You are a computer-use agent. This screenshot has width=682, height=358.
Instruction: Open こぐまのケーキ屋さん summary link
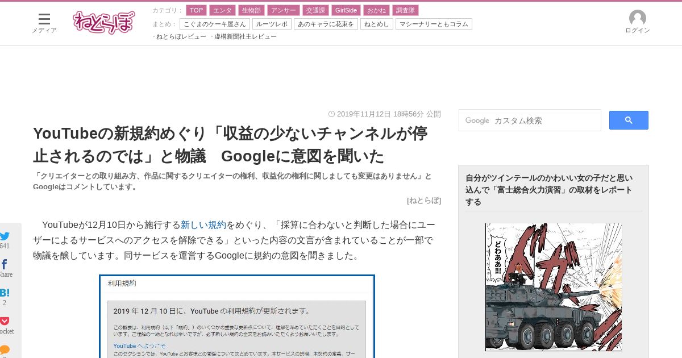(215, 24)
